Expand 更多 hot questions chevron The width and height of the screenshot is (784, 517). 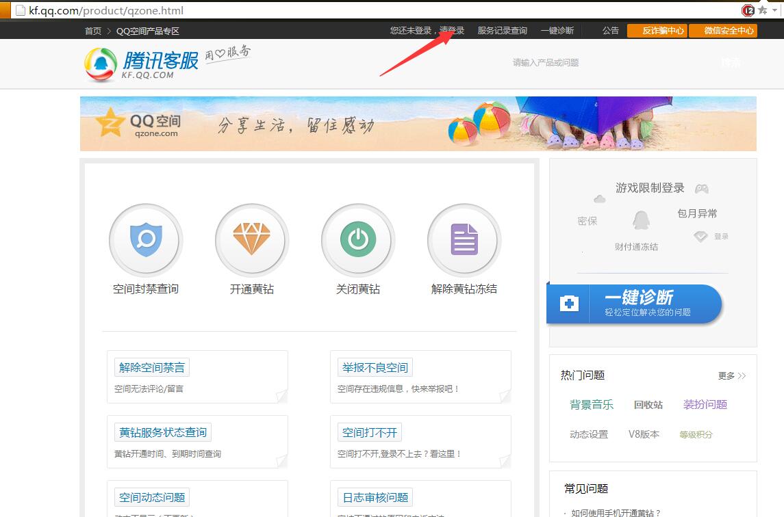tap(742, 375)
